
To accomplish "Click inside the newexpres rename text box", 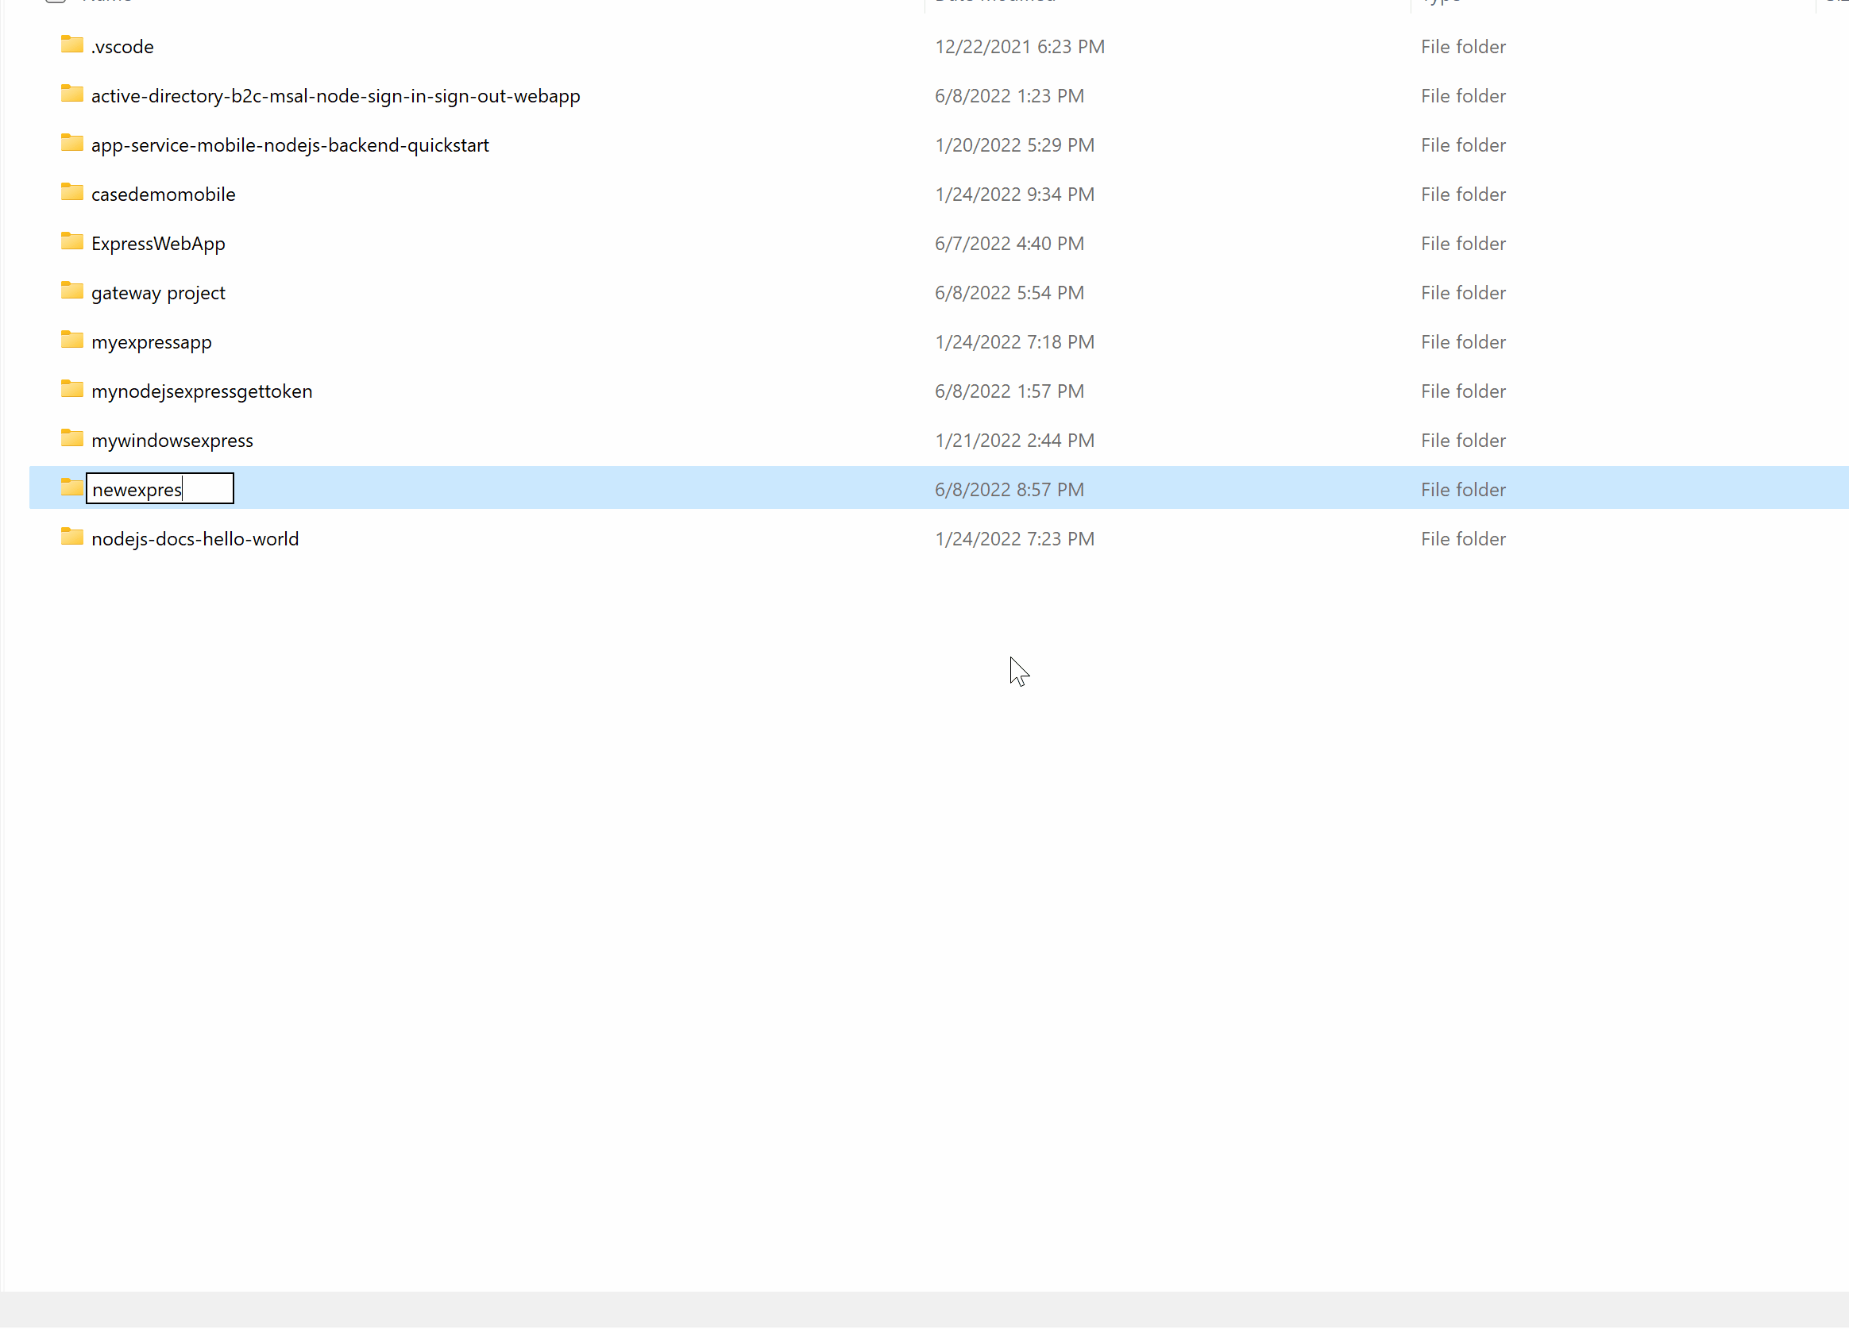I will click(159, 490).
